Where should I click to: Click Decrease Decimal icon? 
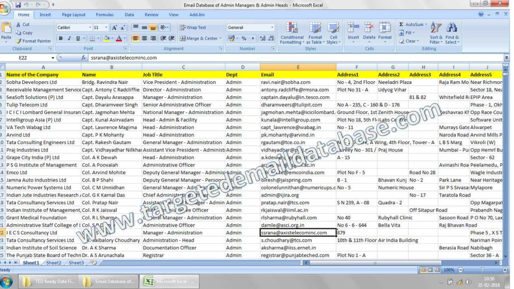click(271, 39)
